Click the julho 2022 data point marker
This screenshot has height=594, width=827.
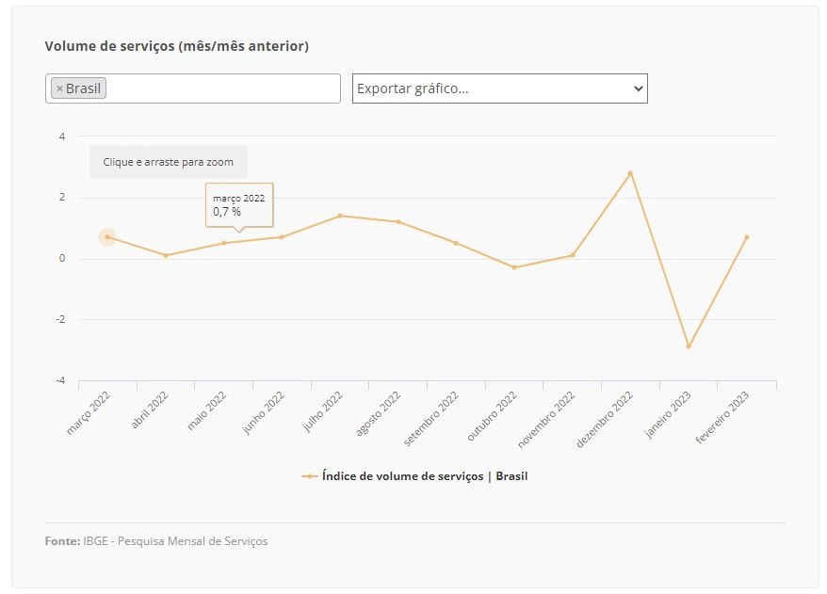(340, 216)
